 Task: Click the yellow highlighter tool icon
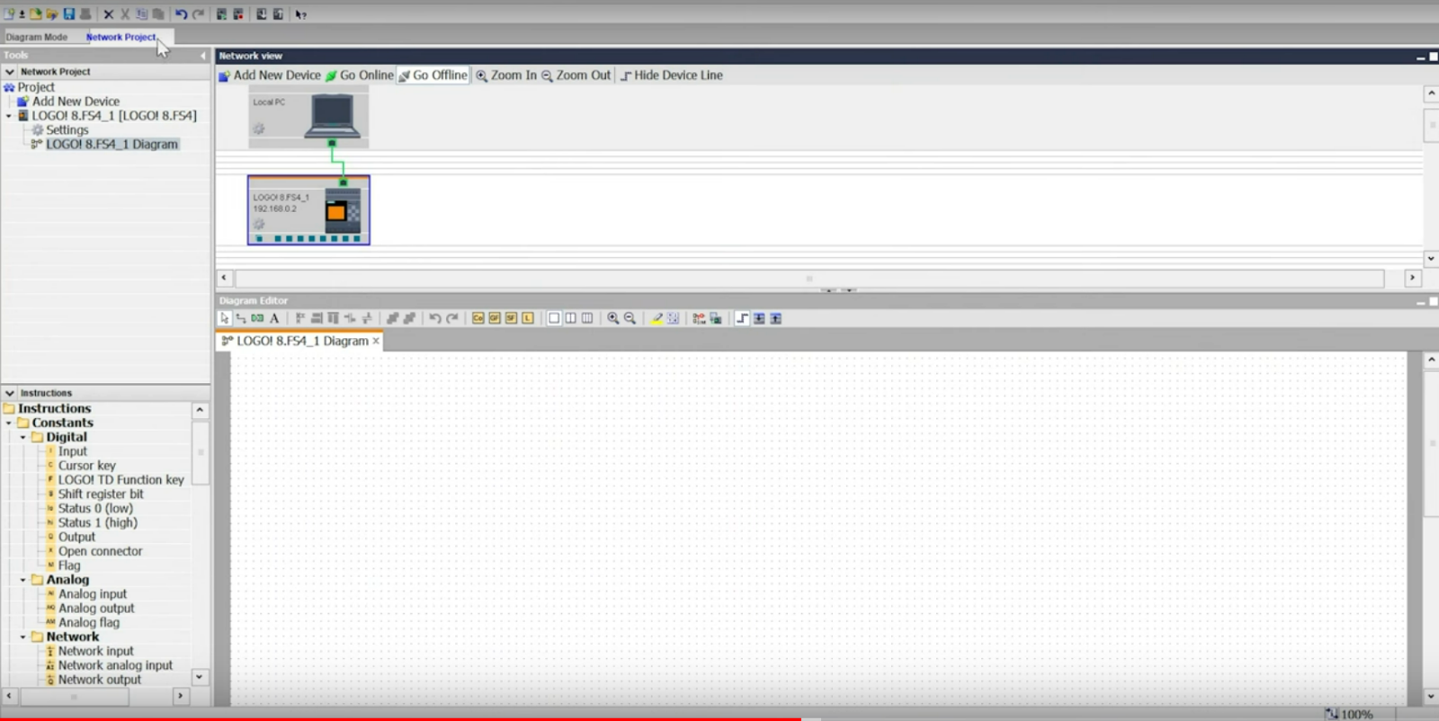657,318
